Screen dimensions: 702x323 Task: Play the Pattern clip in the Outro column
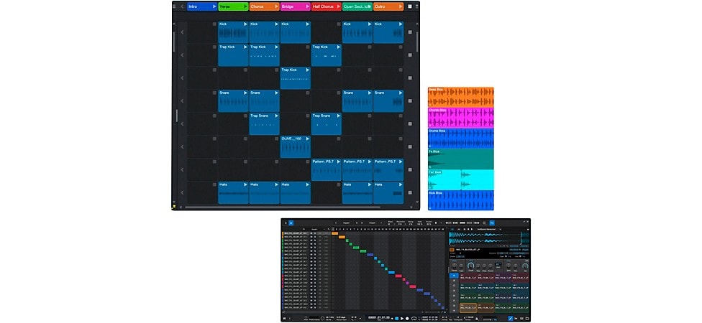coord(400,161)
